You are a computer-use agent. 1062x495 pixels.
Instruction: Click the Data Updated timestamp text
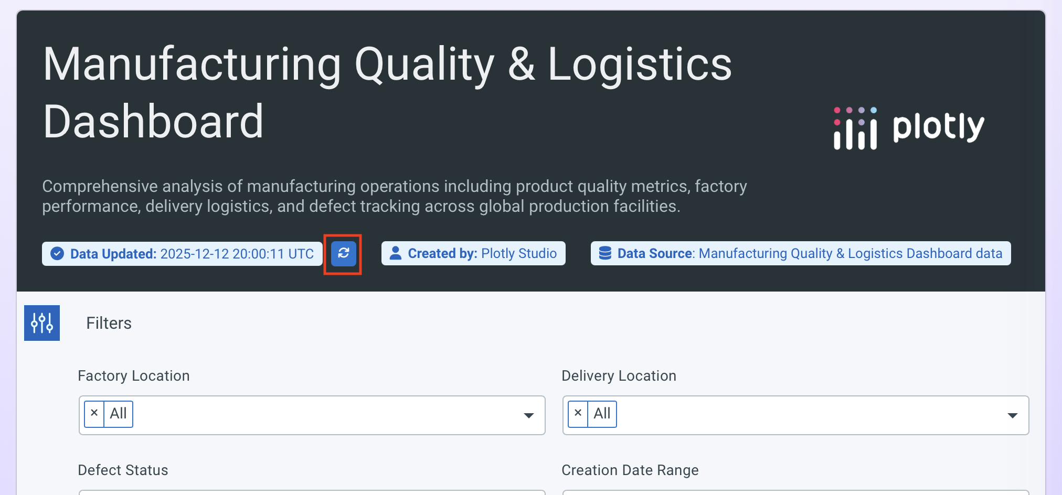tap(237, 254)
